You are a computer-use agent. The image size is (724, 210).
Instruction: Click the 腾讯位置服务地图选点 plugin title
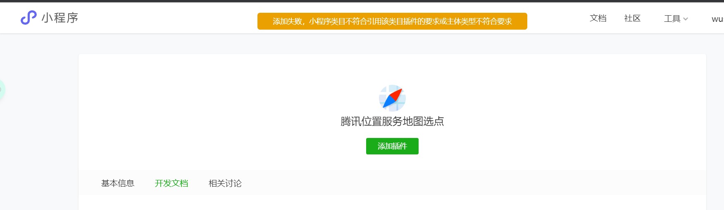pyautogui.click(x=392, y=121)
